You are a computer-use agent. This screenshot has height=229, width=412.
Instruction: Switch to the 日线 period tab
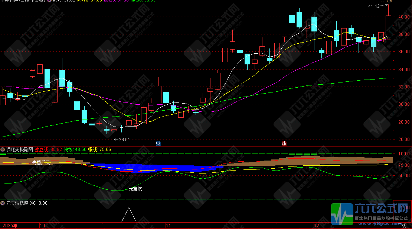[x=402, y=225]
